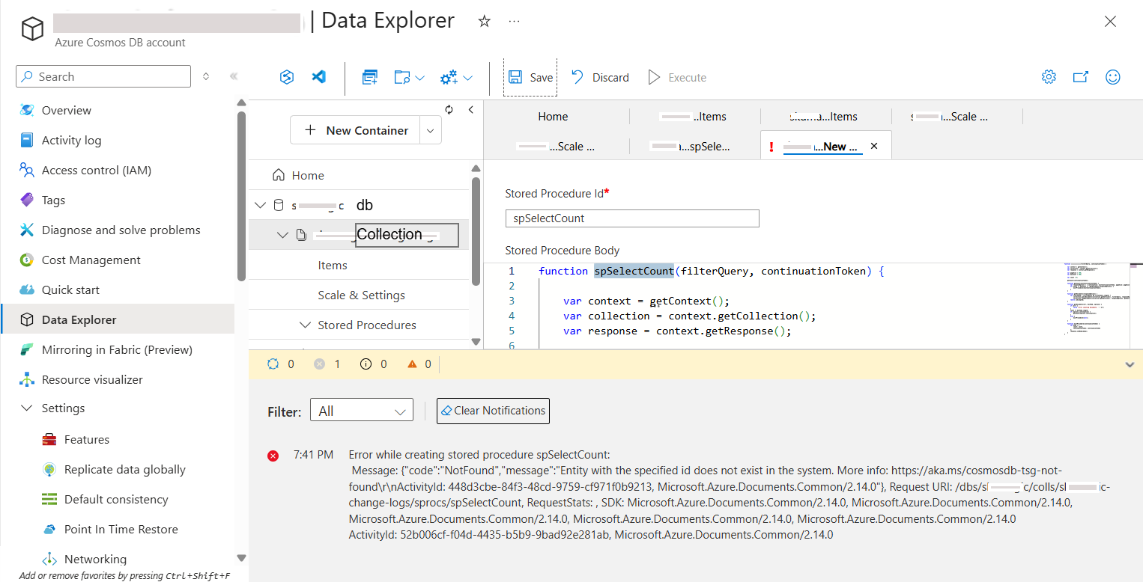Open Data Explorer full screen icon
Screen dimensions: 1143x582
[x=1080, y=76]
